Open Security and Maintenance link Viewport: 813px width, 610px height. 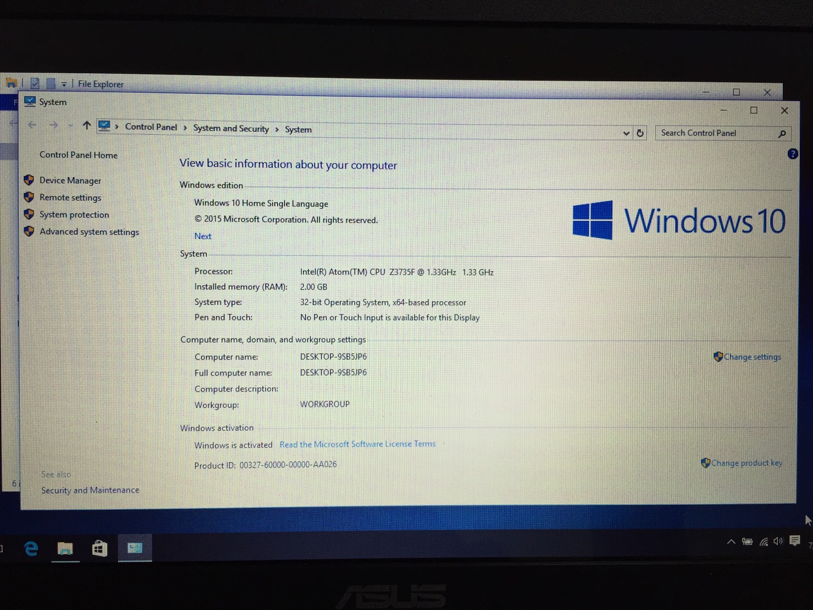tap(90, 490)
